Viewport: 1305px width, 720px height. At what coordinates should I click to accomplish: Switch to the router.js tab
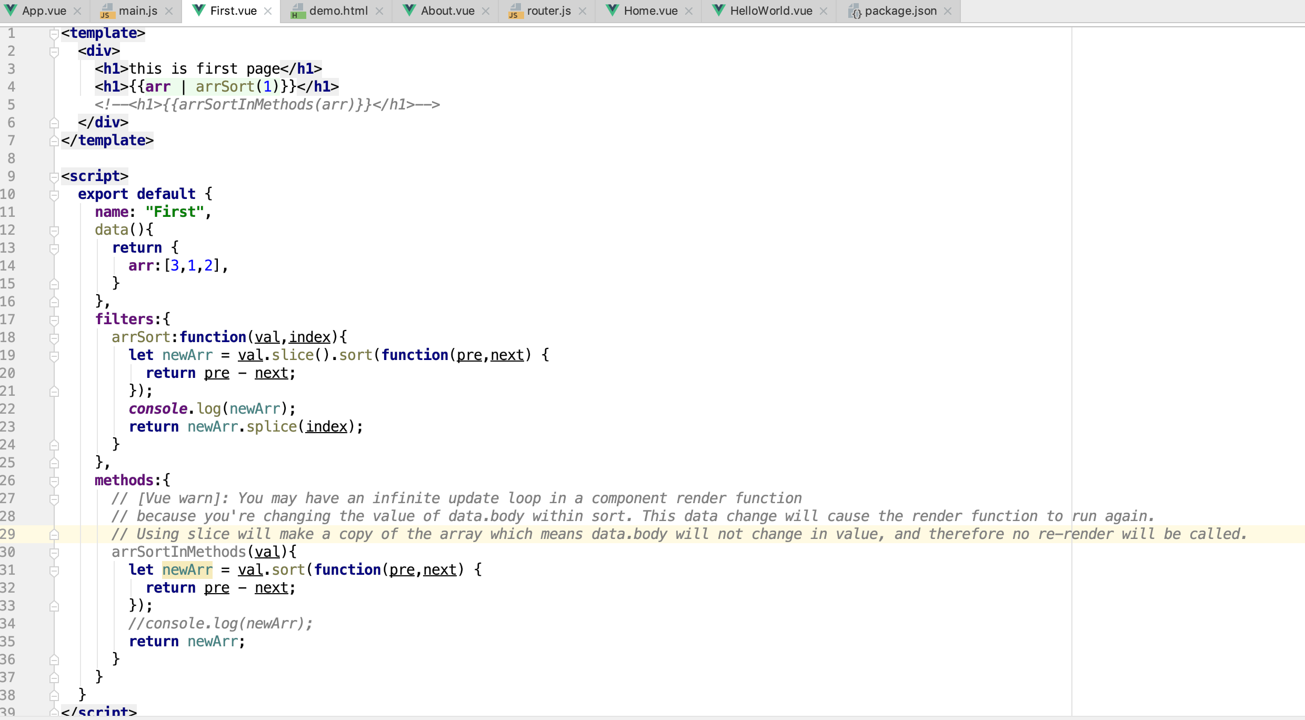click(548, 11)
